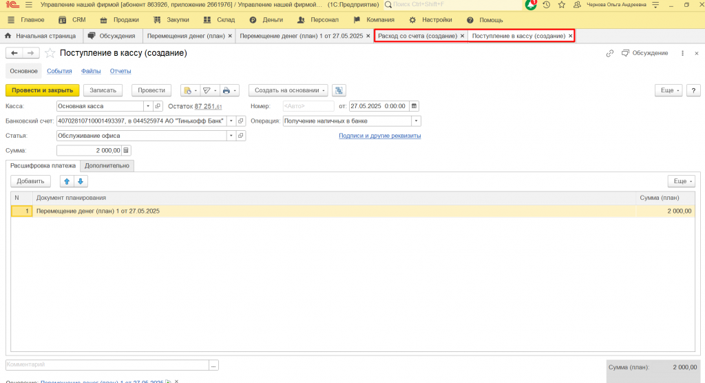This screenshot has width=705, height=383.
Task: Open the Касса item card icon
Action: [x=158, y=106]
